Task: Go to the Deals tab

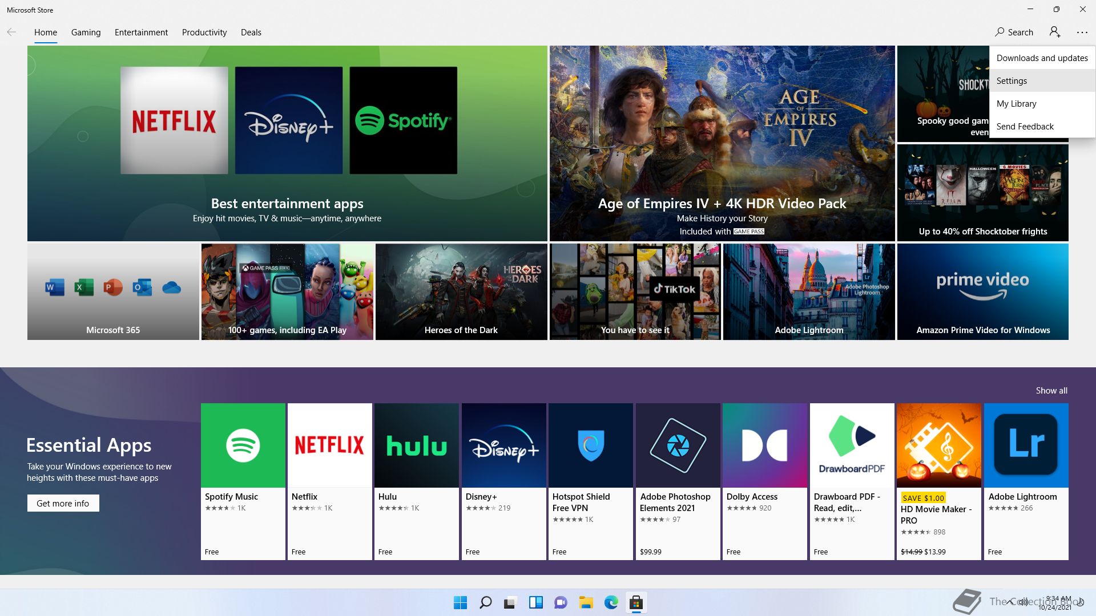Action: click(251, 33)
